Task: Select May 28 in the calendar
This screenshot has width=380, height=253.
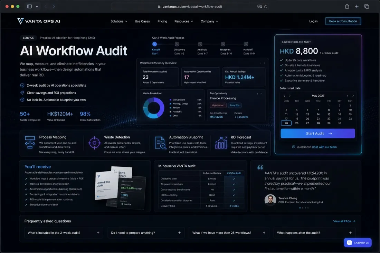Action: pyautogui.click(x=318, y=123)
